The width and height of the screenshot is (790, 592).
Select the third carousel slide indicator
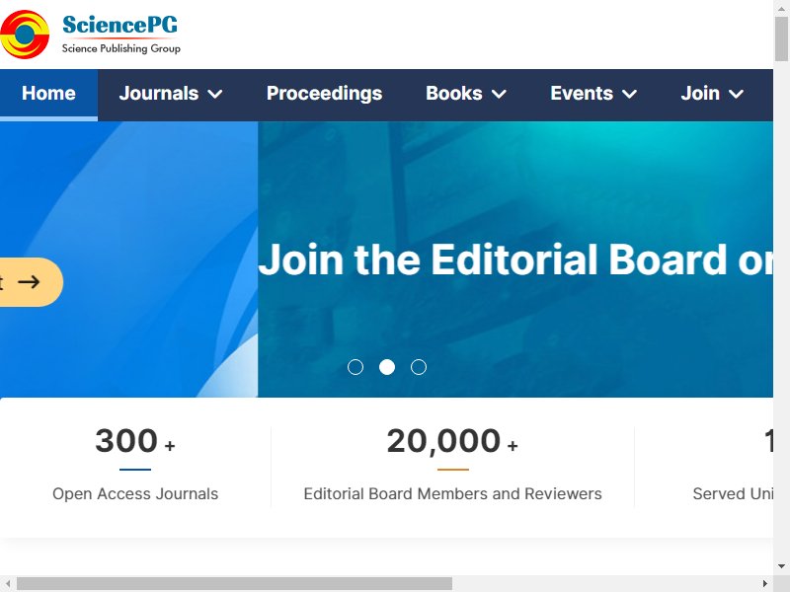[x=418, y=367]
